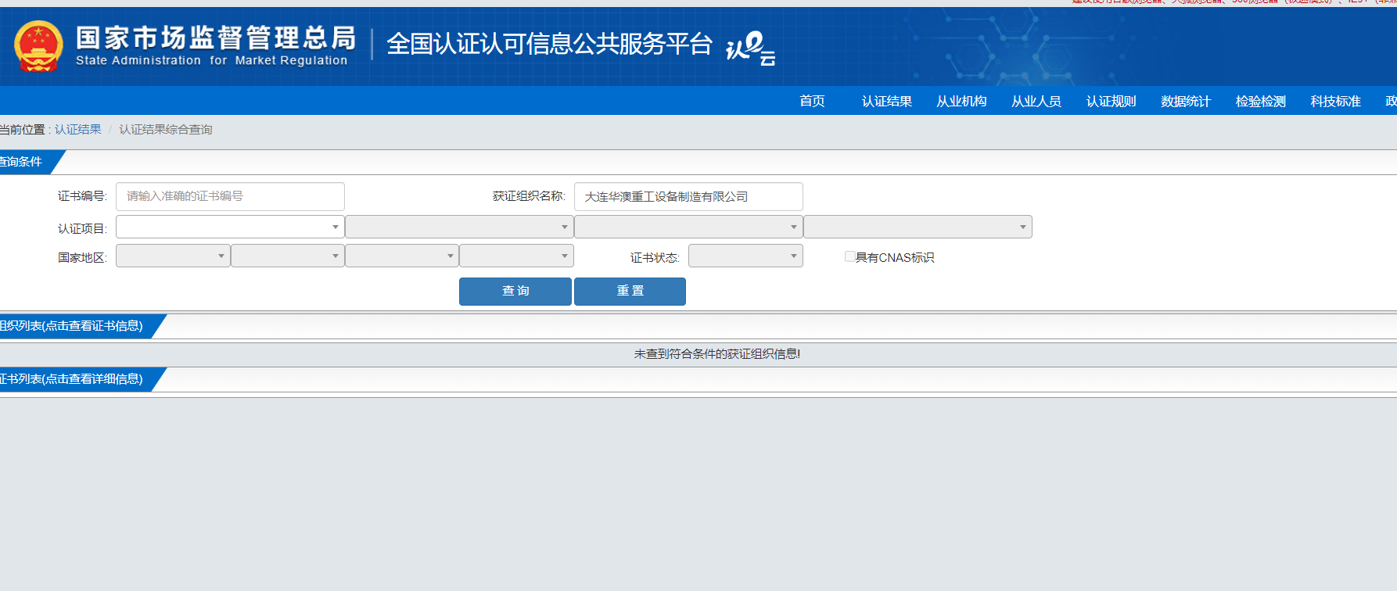Tick the 具有CNAS标识 checkbox
This screenshot has height=591, width=1397.
click(849, 256)
